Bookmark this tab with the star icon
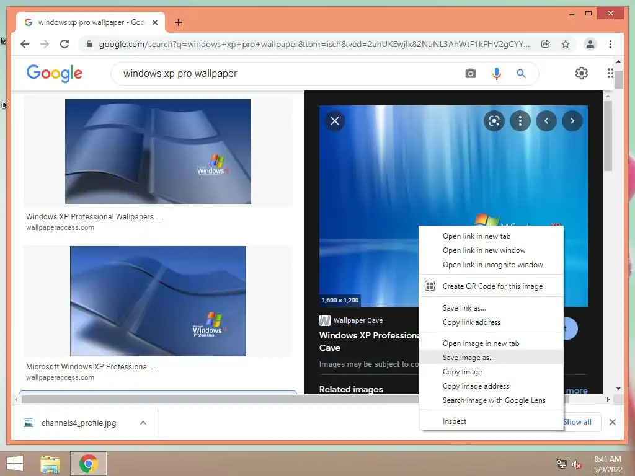635x476 pixels. [x=566, y=44]
